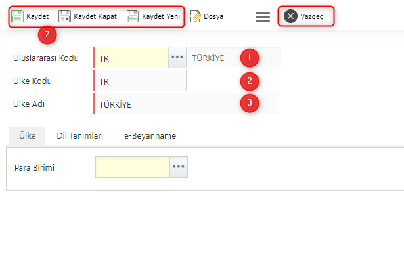The height and width of the screenshot is (262, 404).
Task: Open the Dosya attachment icon
Action: pos(195,16)
